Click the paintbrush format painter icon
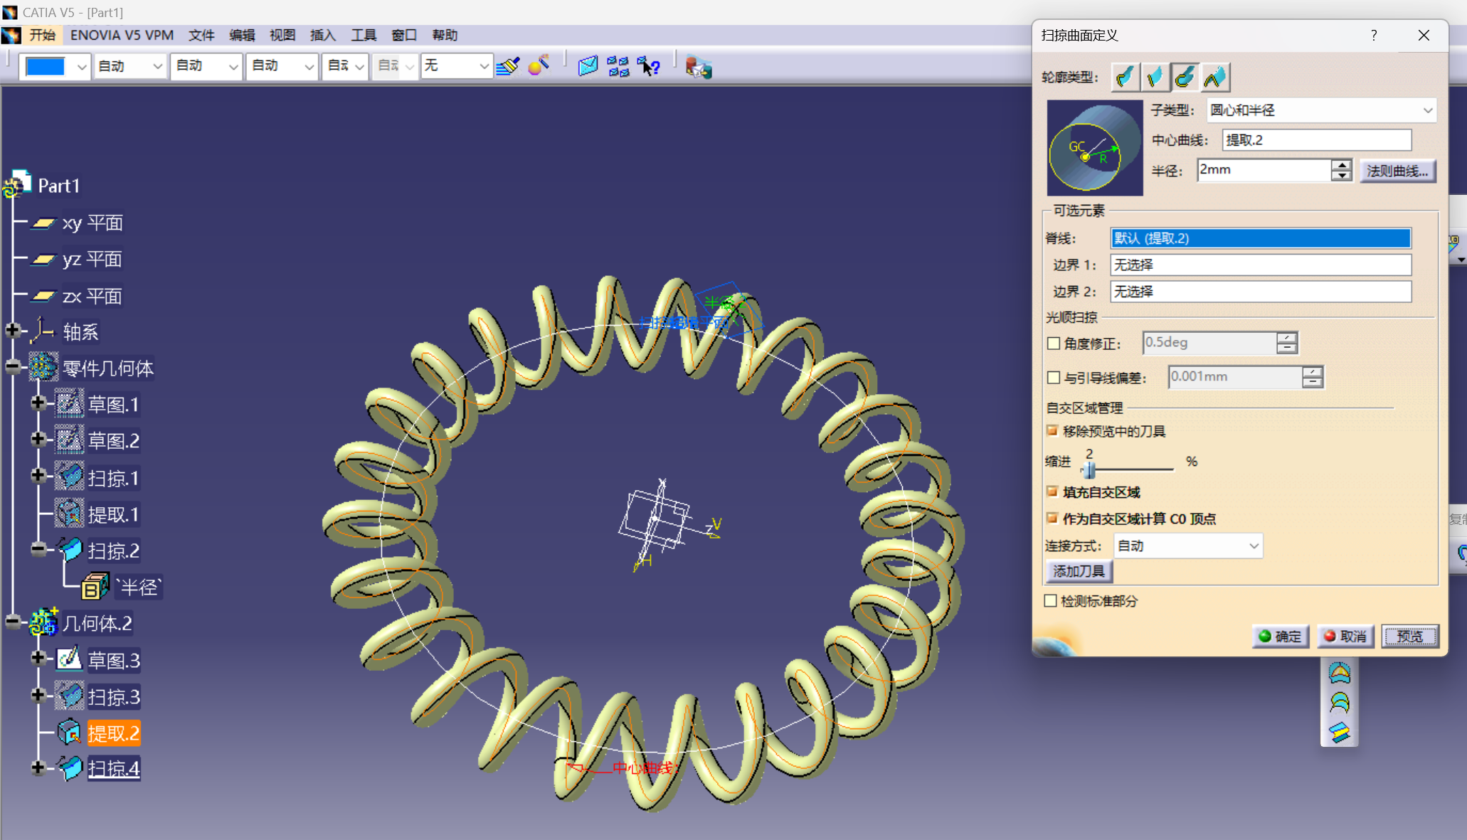This screenshot has width=1467, height=840. [x=508, y=66]
